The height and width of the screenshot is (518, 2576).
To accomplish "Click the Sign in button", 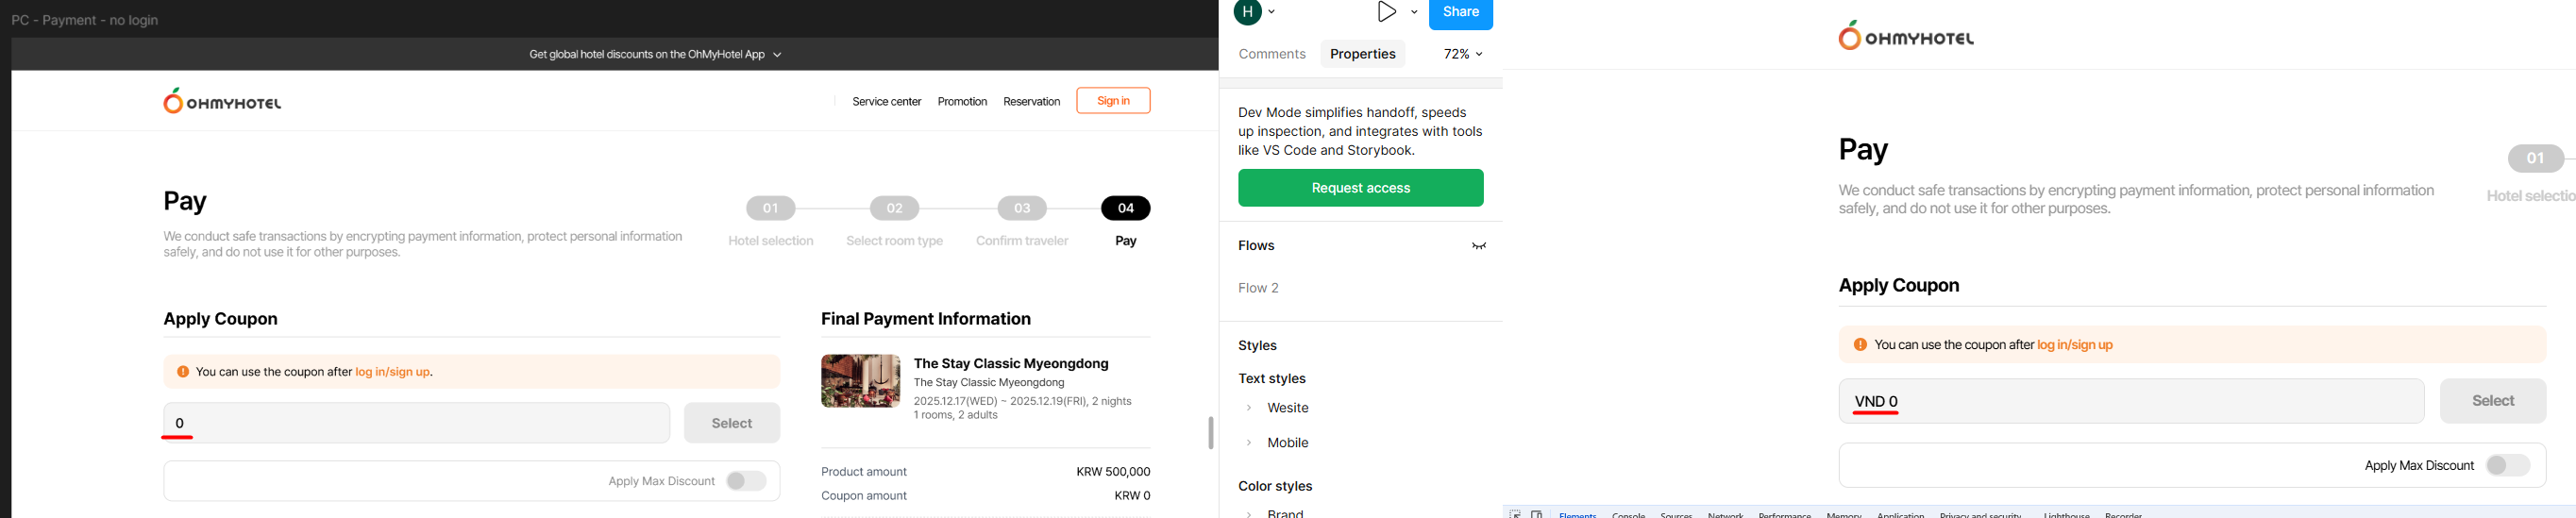I will click(x=1113, y=101).
